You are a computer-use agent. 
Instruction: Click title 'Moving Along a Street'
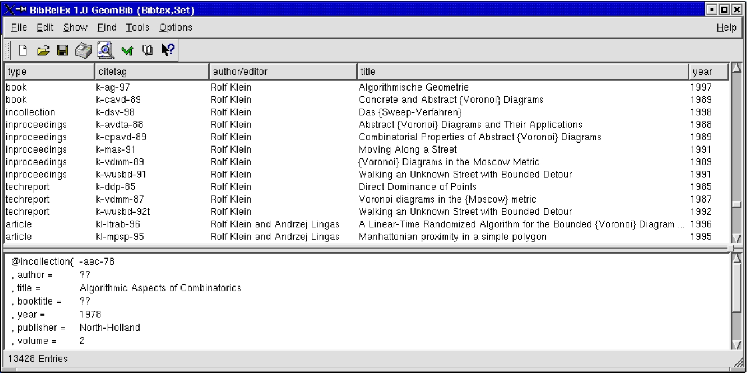point(408,150)
